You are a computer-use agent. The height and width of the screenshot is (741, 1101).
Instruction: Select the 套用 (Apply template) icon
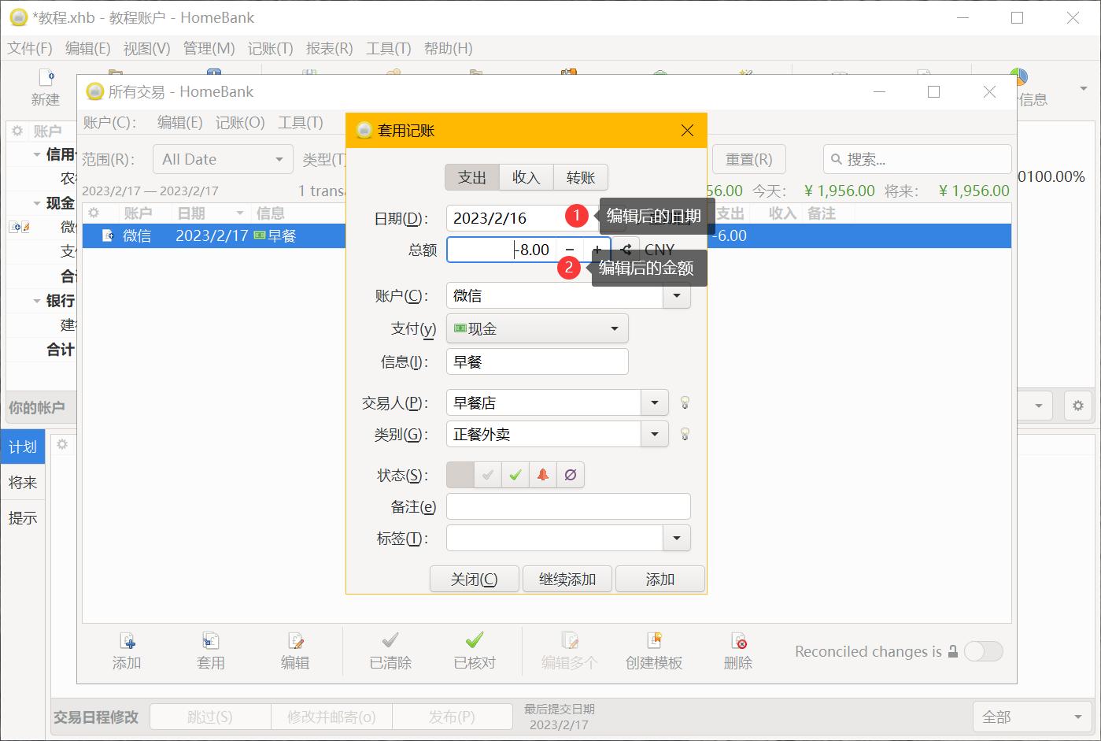[x=211, y=650]
